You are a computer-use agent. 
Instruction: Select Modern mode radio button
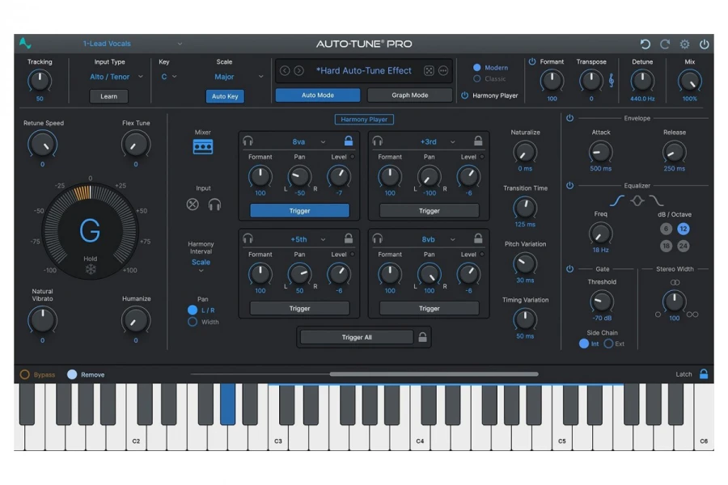[476, 68]
